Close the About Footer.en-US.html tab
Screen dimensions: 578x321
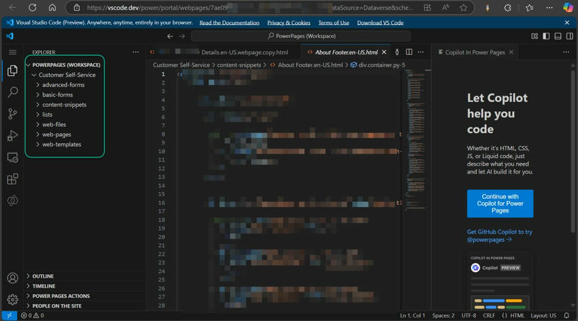point(384,52)
